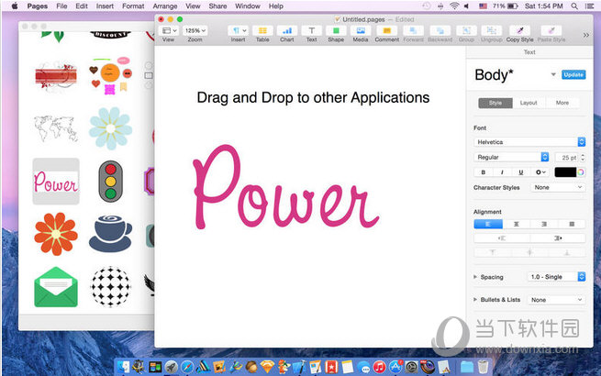The width and height of the screenshot is (601, 376).
Task: Open the Helvetica font family dropdown
Action: click(529, 142)
